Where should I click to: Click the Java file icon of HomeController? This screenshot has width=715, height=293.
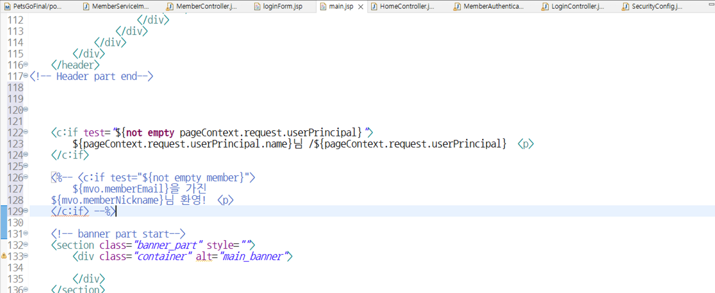374,7
